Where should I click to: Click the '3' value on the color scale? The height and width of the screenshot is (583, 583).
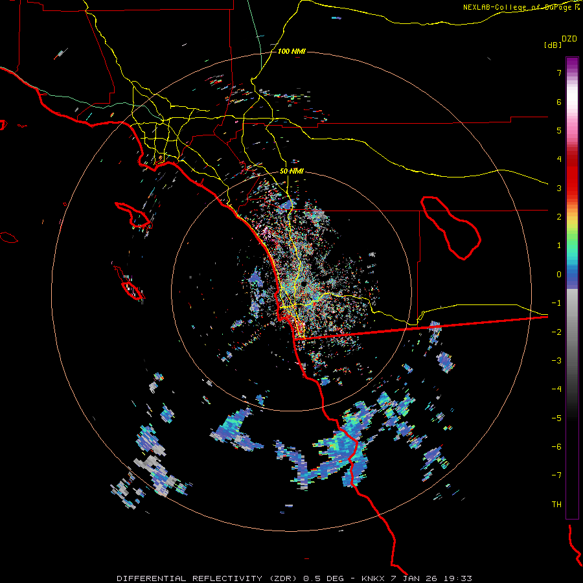pos(559,188)
